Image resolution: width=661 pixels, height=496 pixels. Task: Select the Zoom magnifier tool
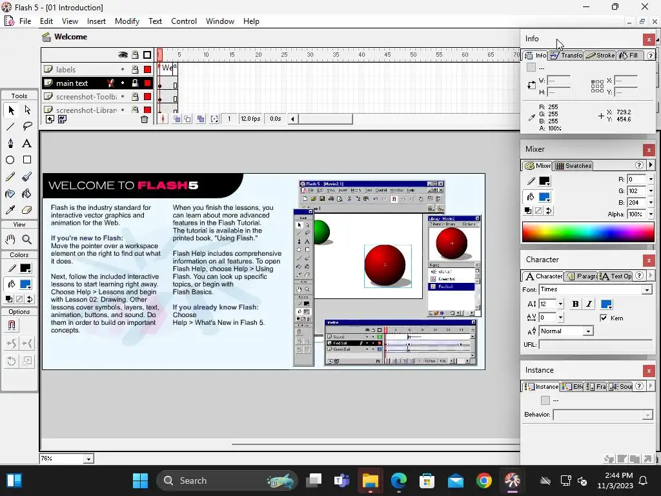(27, 239)
